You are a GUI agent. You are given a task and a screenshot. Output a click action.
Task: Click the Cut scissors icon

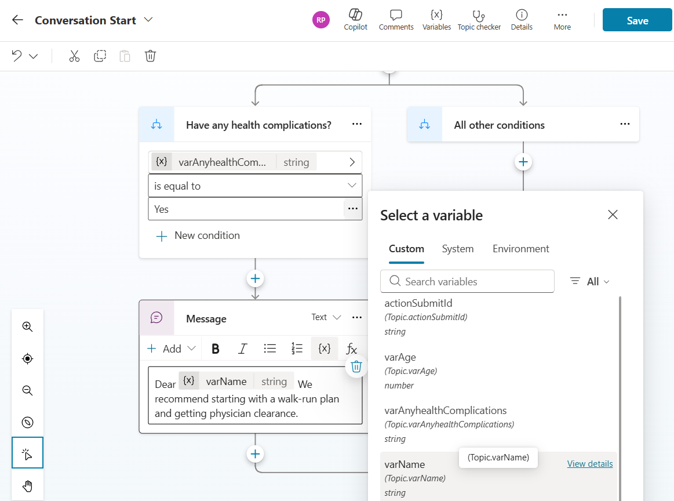click(74, 56)
